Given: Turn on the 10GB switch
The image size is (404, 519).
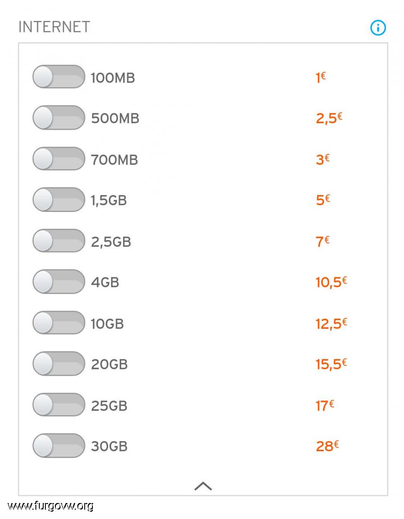Looking at the screenshot, I should tap(59, 323).
